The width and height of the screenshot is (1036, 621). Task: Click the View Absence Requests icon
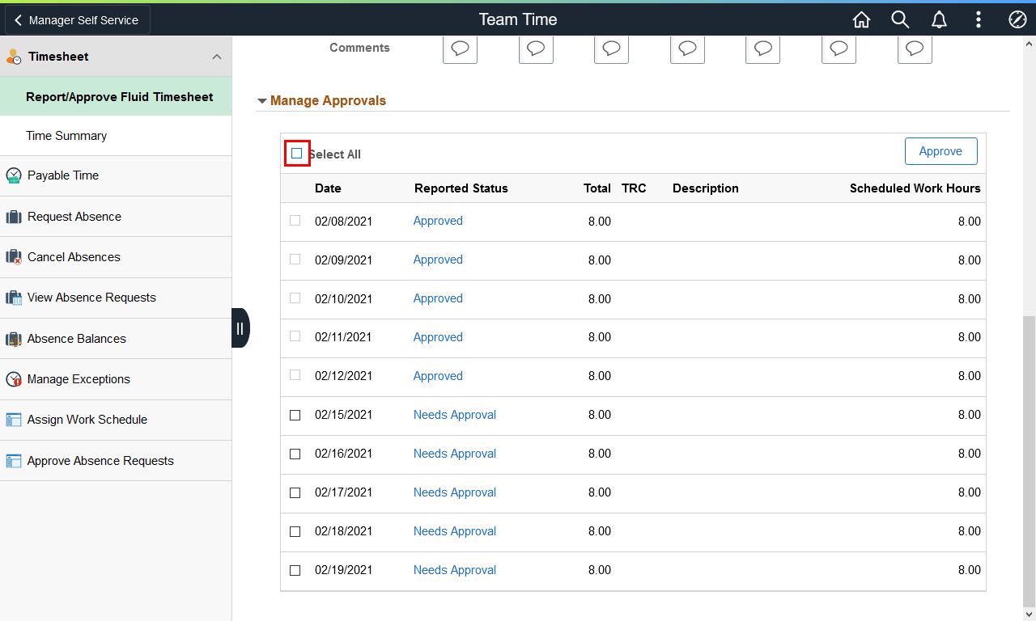14,298
